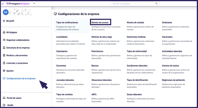Open Ayuda in sidebar
Image resolution: width=198 pixels, height=108 pixels.
click(10, 105)
